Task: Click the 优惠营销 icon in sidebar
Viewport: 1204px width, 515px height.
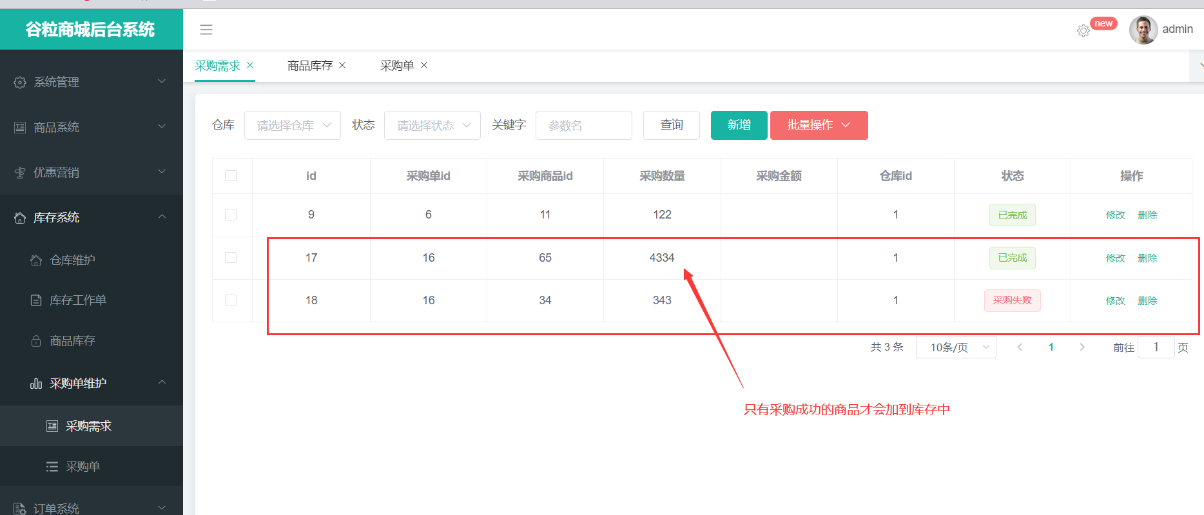Action: 20,173
